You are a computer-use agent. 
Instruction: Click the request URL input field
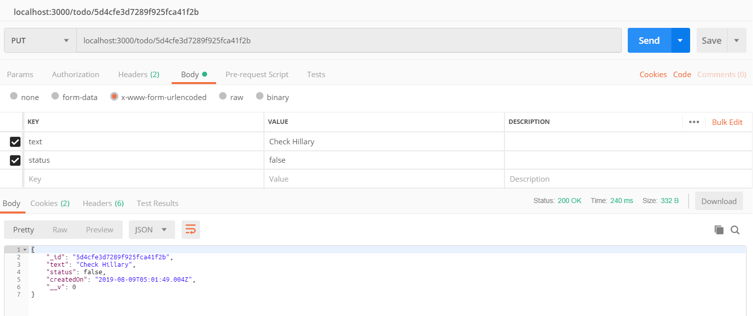point(348,40)
